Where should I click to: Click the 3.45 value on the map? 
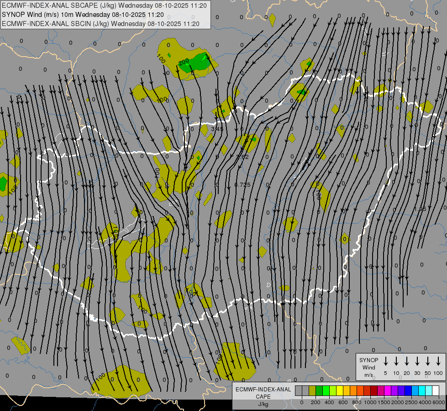217,129
